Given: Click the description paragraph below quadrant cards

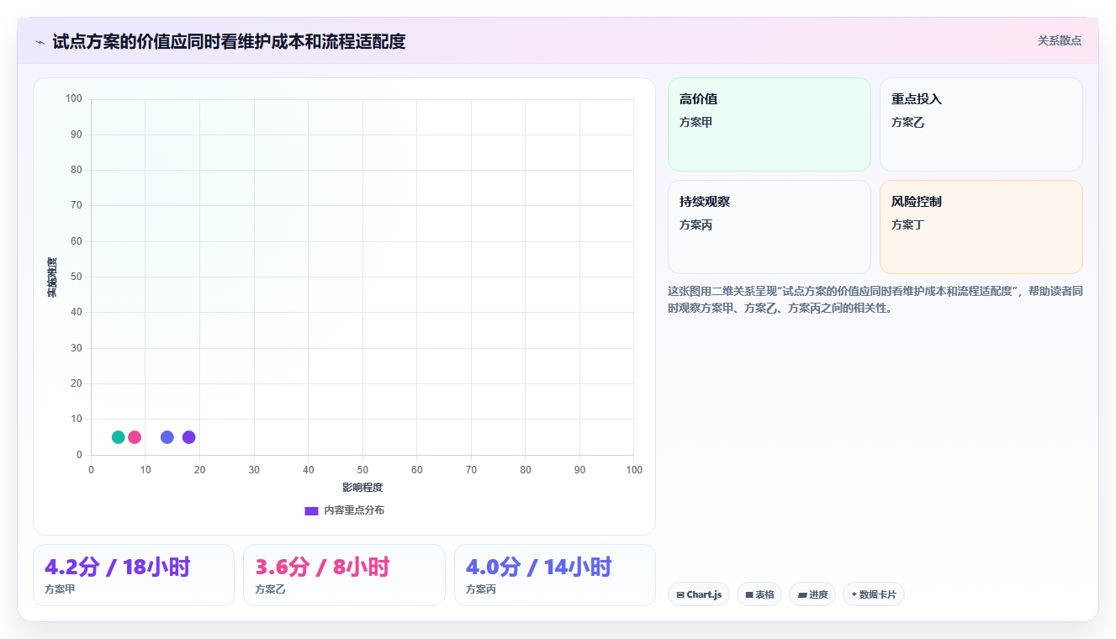Looking at the screenshot, I should (875, 299).
